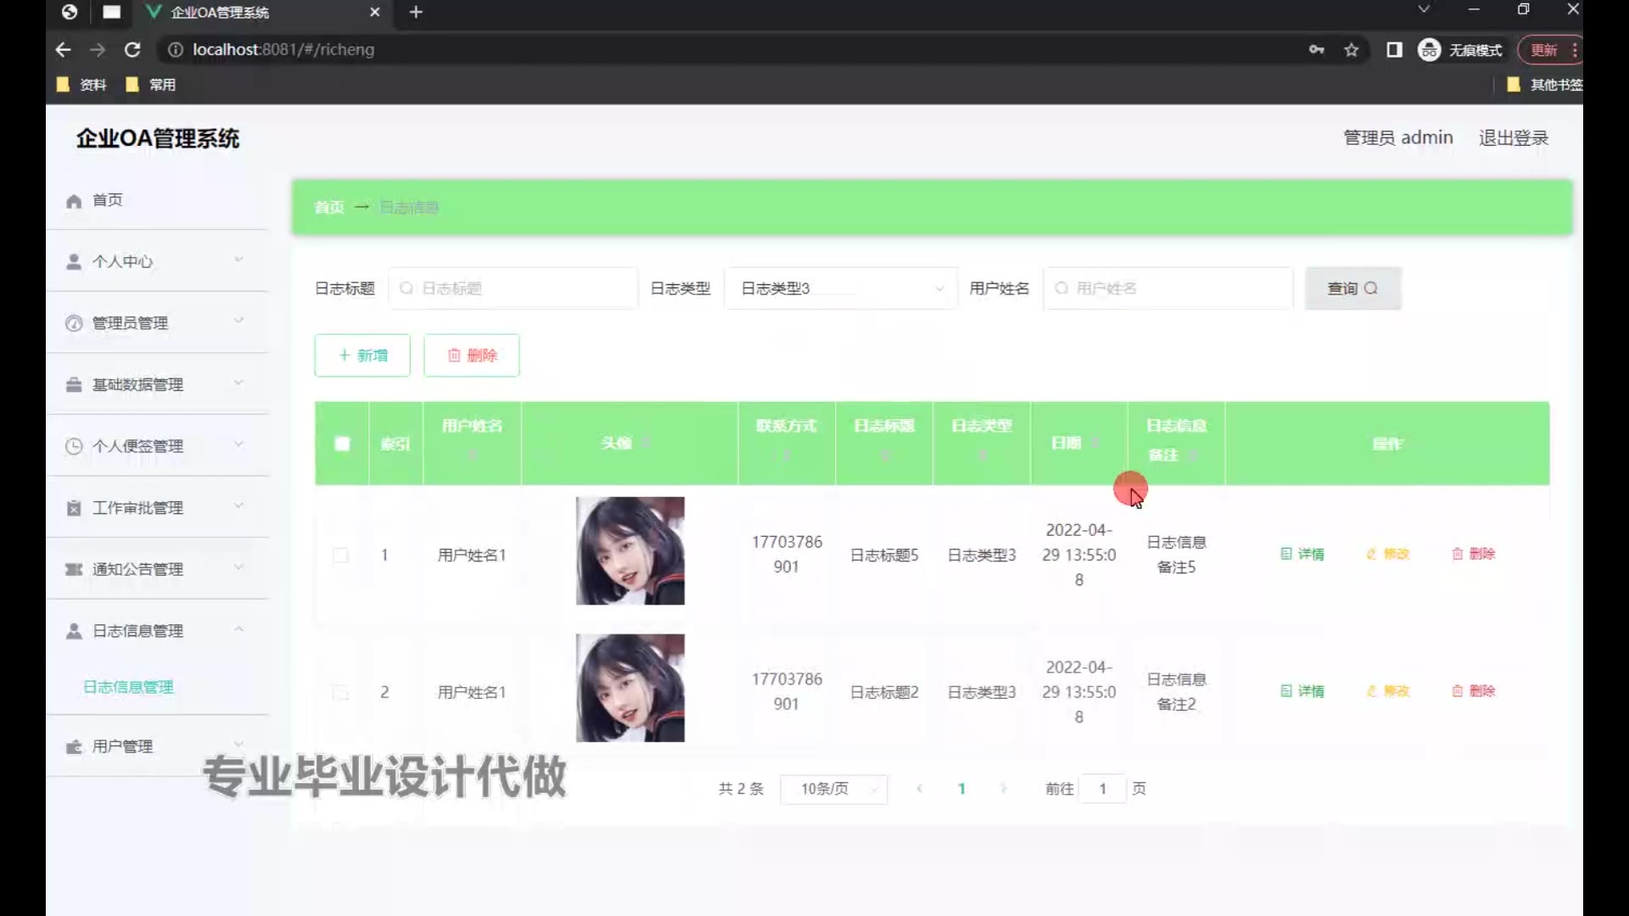Toggle the select-all checkbox in table header
This screenshot has height=916, width=1629.
[x=342, y=444]
